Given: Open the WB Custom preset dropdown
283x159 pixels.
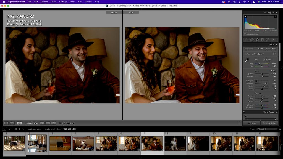Looking at the screenshot, I should coord(268,60).
